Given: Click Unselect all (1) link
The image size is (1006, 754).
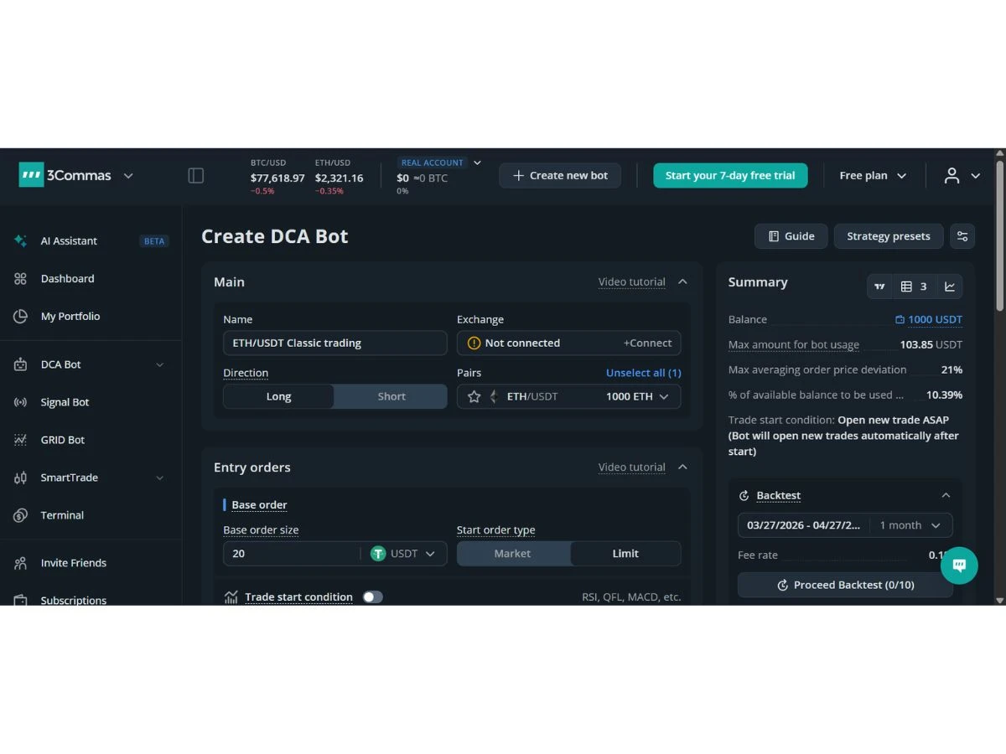Looking at the screenshot, I should 643,373.
